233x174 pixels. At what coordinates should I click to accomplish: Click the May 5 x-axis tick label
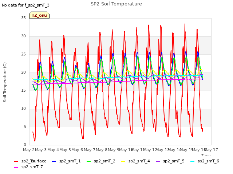click(65, 150)
